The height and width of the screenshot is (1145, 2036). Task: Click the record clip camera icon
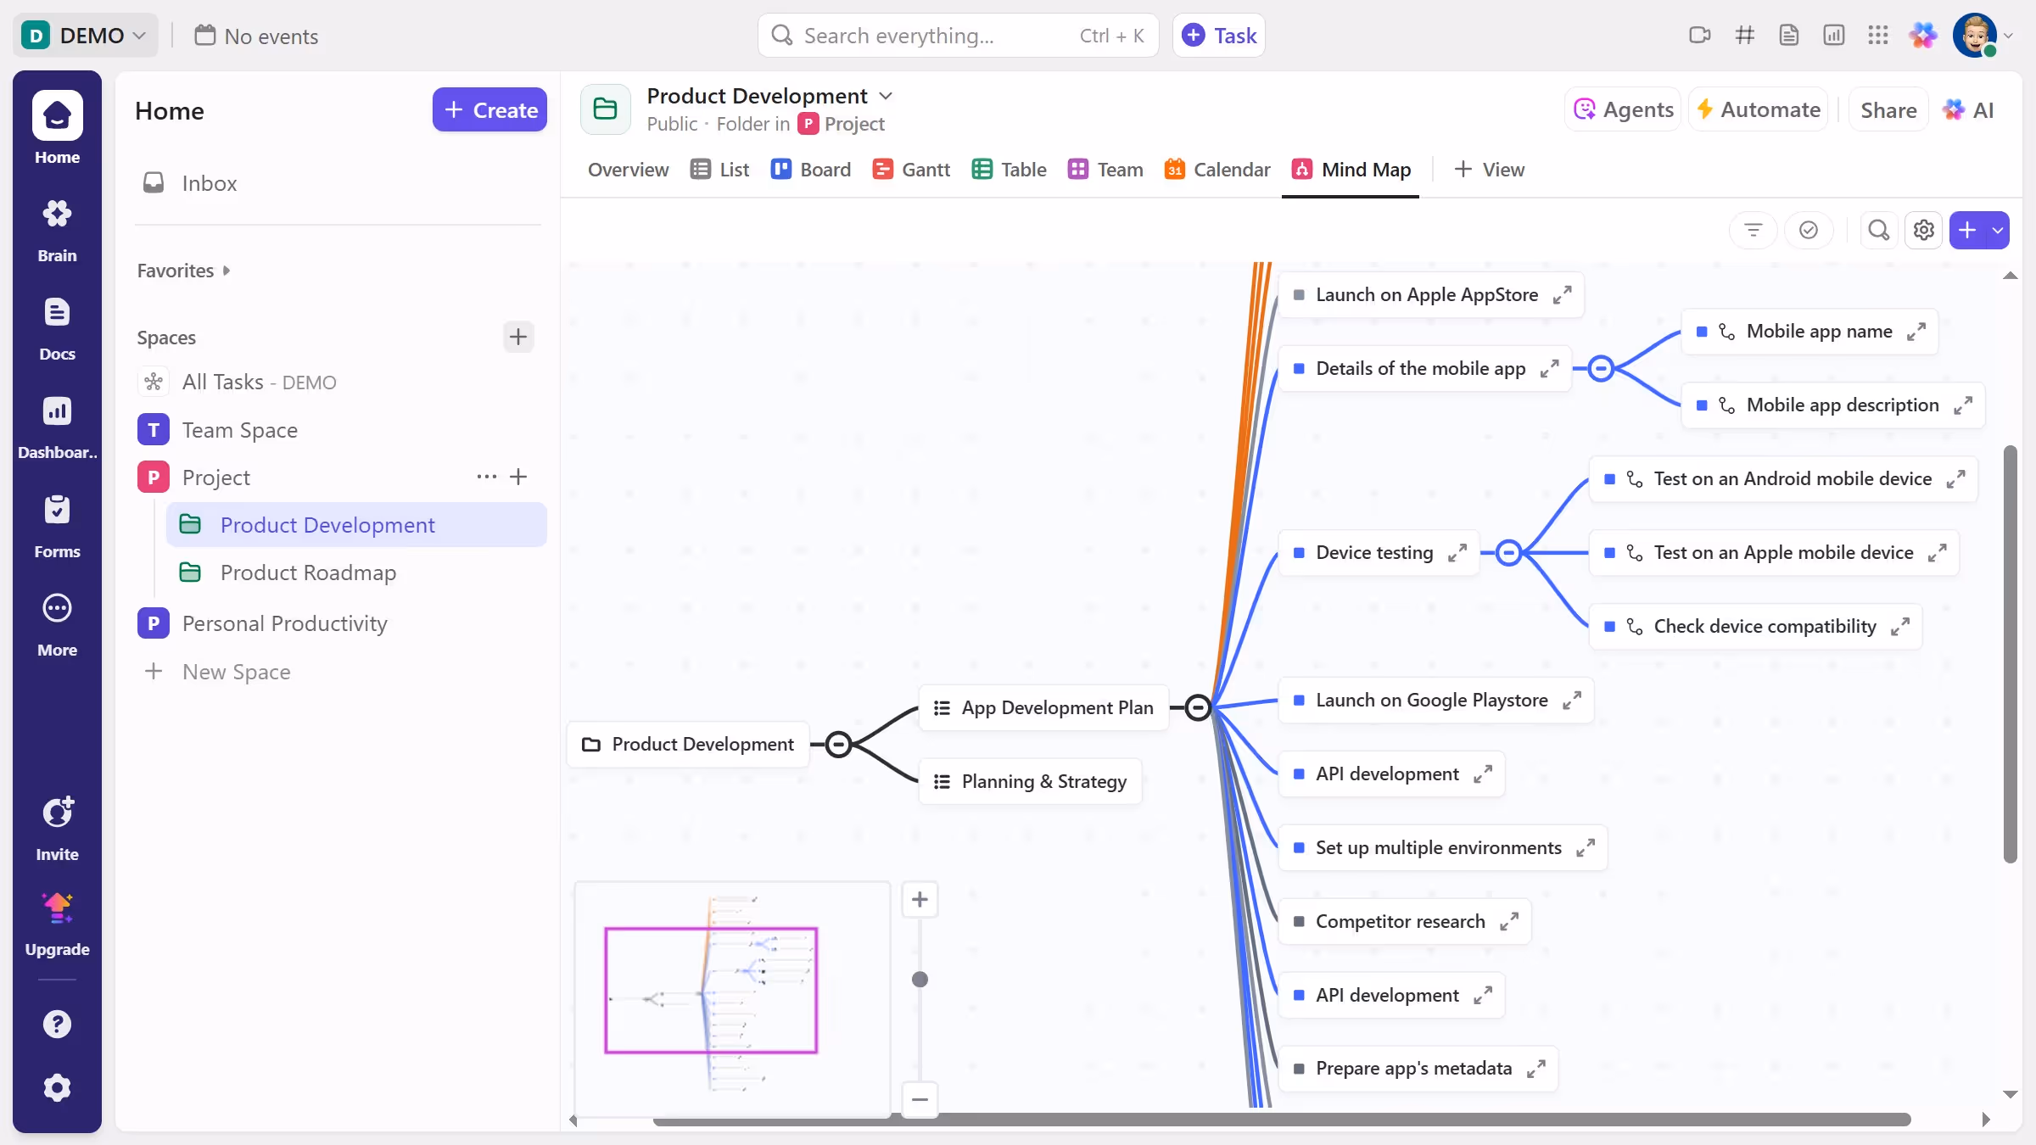click(x=1699, y=36)
